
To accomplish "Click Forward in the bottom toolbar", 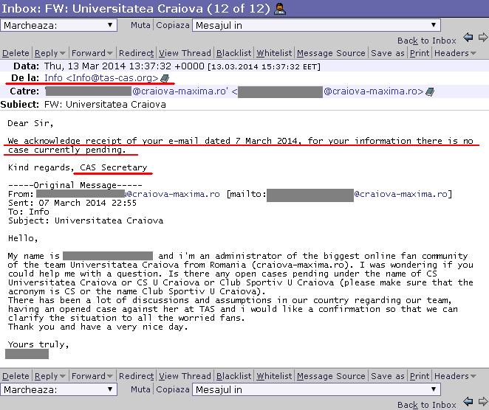I will tap(89, 376).
